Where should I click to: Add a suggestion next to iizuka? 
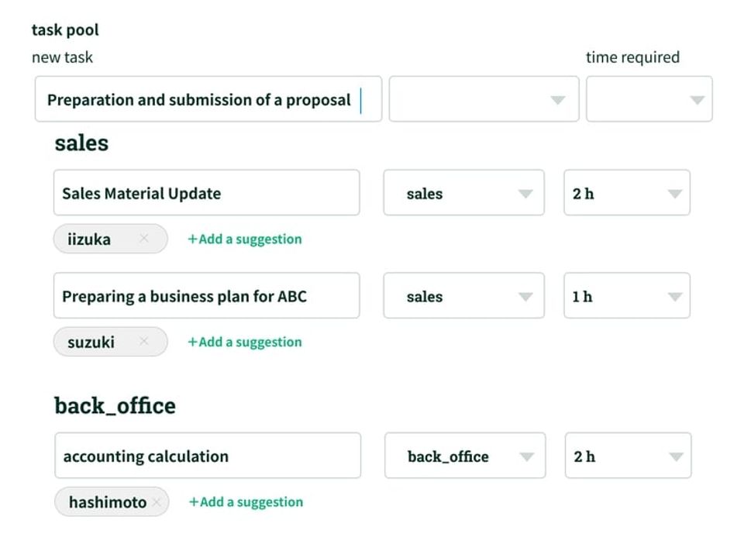(245, 239)
